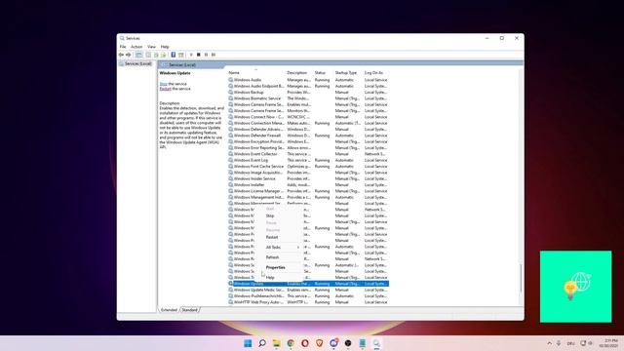Click the Pause Service toolbar icon
This screenshot has height=351, width=624.
click(x=206, y=55)
